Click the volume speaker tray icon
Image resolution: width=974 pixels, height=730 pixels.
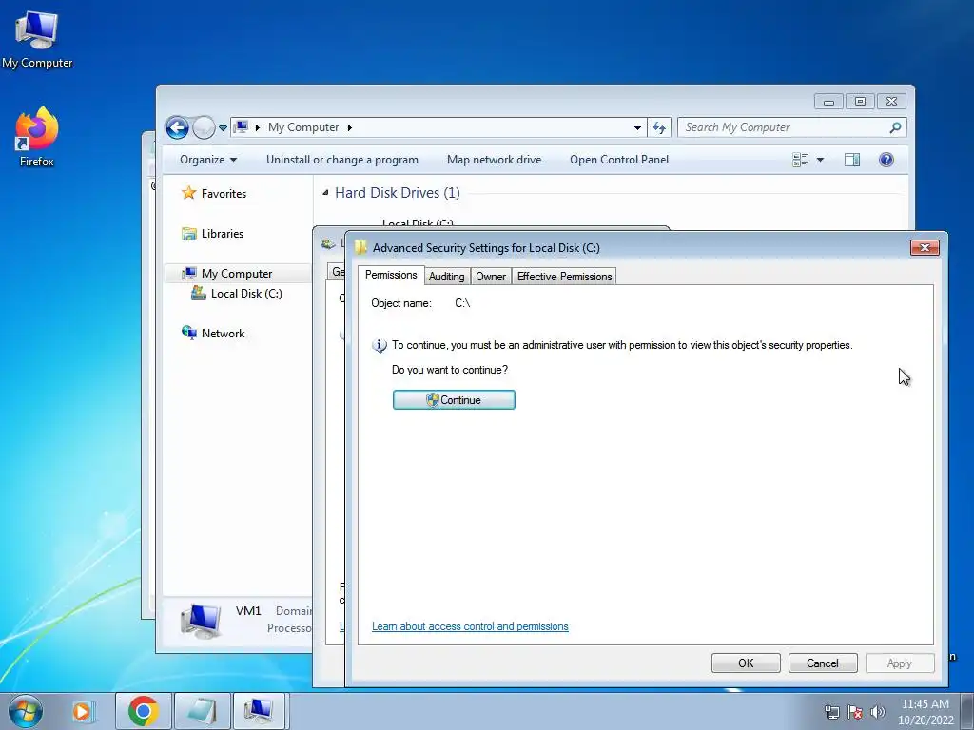(x=878, y=713)
